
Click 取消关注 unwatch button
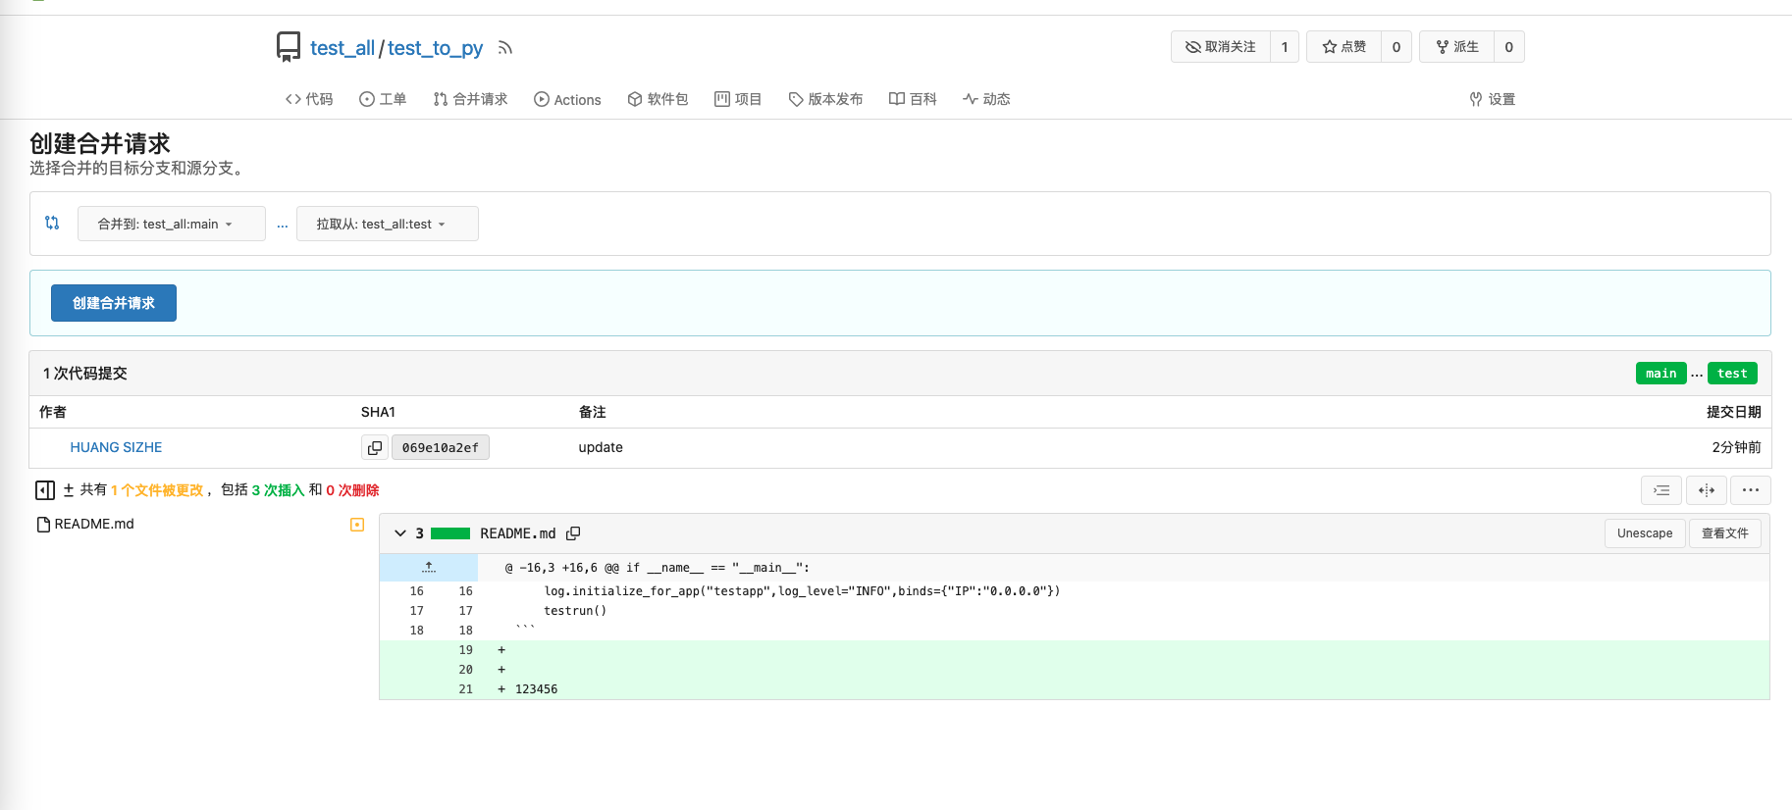(1221, 47)
